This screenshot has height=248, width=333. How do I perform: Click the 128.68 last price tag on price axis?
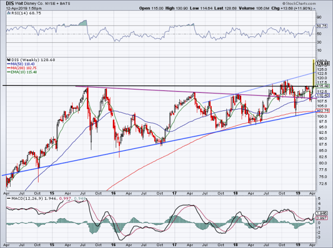click(x=323, y=63)
